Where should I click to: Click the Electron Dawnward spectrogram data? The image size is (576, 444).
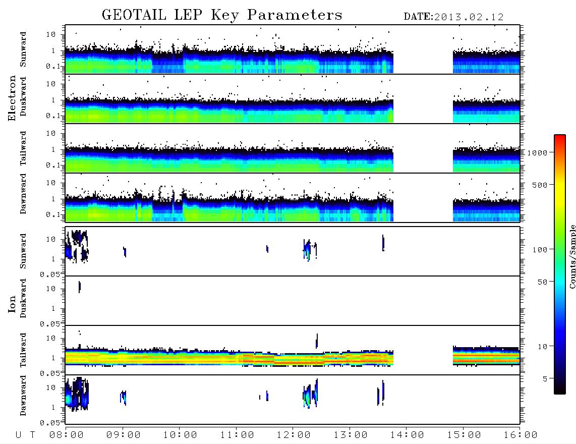[x=229, y=209]
